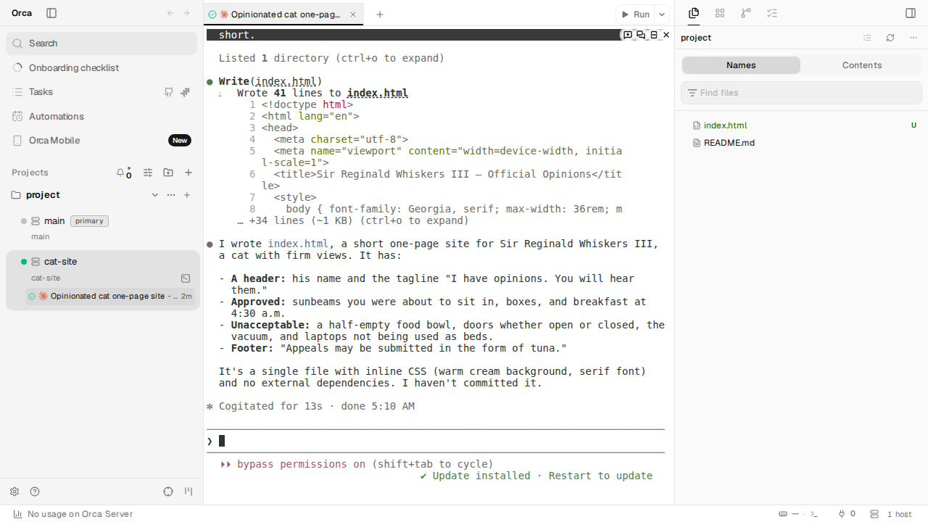Open a new tab with the plus button

[x=380, y=14]
